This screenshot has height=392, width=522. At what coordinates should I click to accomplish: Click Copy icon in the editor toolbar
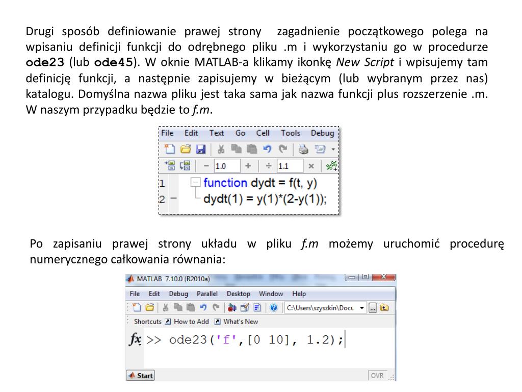(x=237, y=149)
